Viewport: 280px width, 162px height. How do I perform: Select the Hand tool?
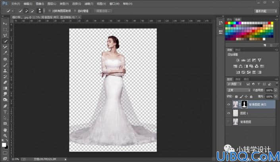5,130
